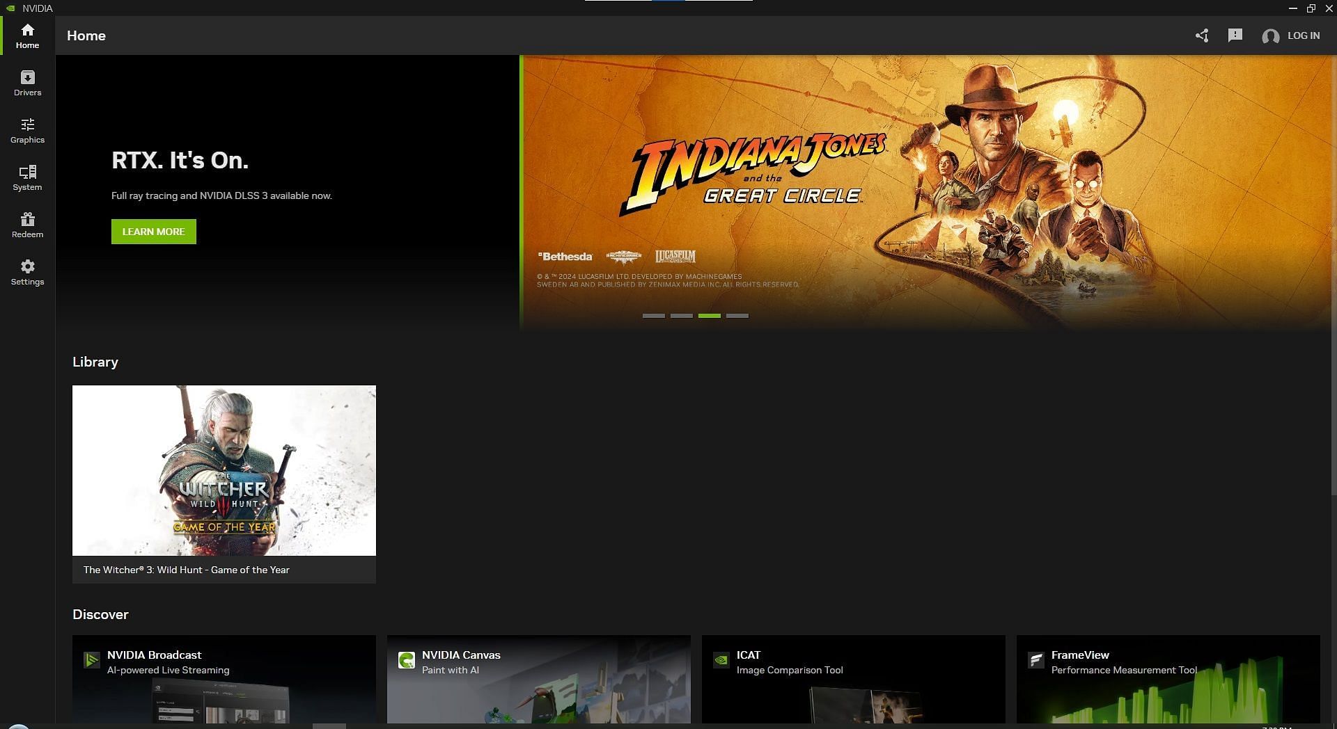Open the Graphics settings page
Image resolution: width=1337 pixels, height=729 pixels.
(27, 130)
